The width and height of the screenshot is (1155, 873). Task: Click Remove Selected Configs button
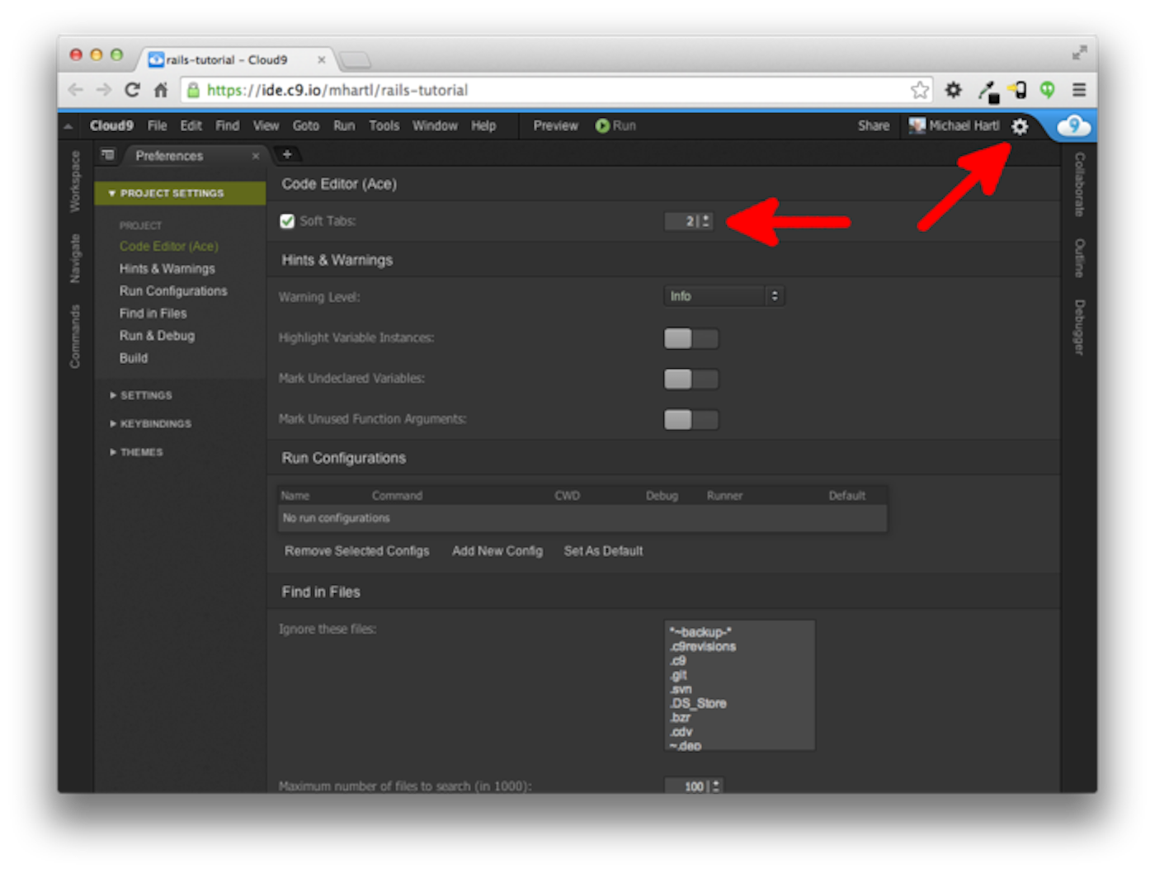(x=357, y=551)
